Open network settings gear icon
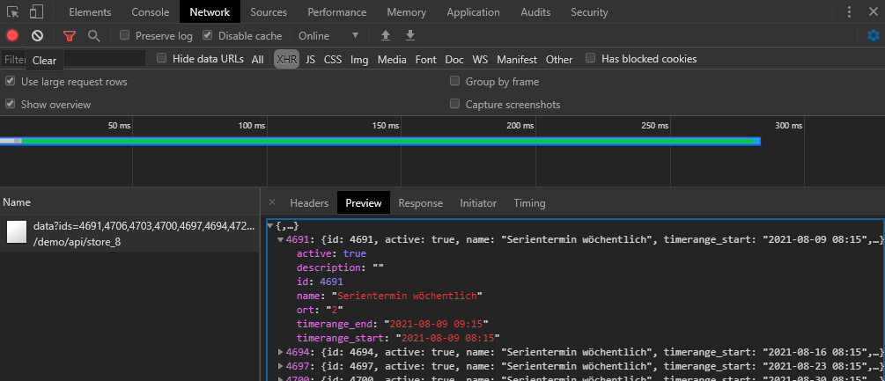 [x=873, y=36]
